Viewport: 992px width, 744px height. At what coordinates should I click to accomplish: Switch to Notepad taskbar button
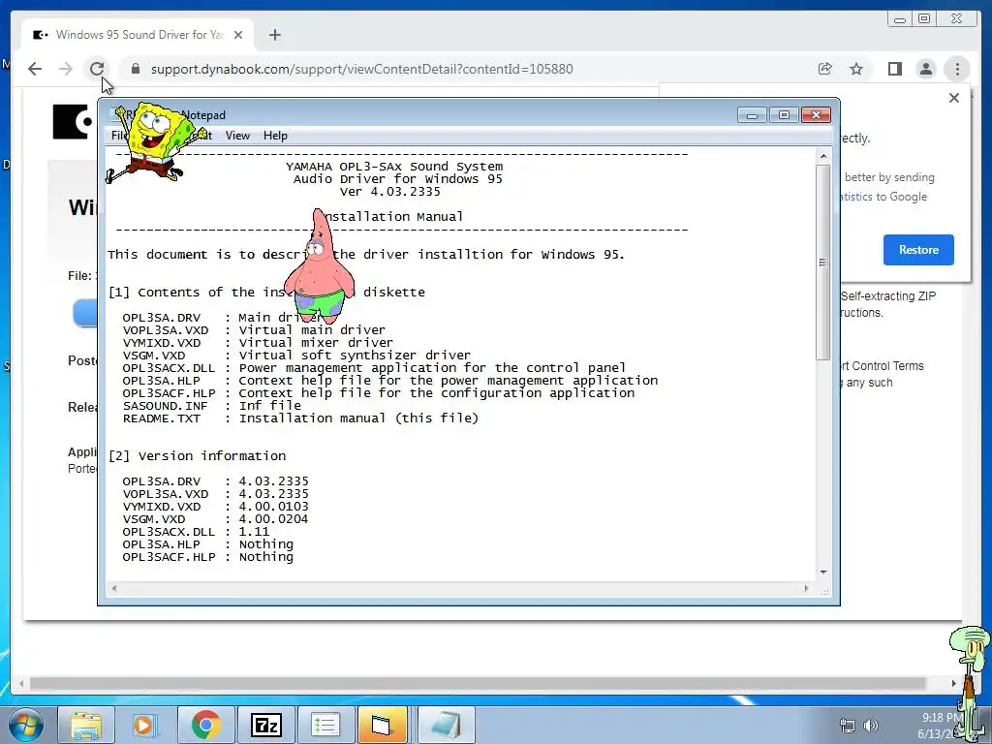pyautogui.click(x=446, y=725)
